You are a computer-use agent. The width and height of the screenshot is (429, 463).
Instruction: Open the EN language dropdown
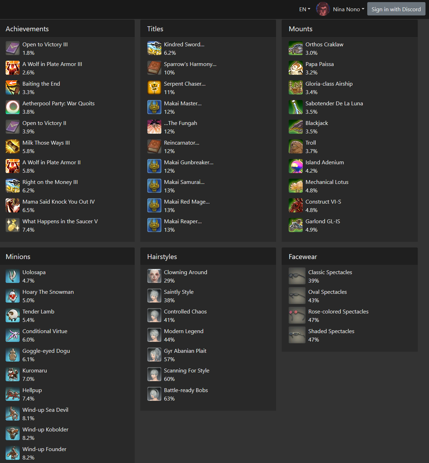[x=304, y=9]
